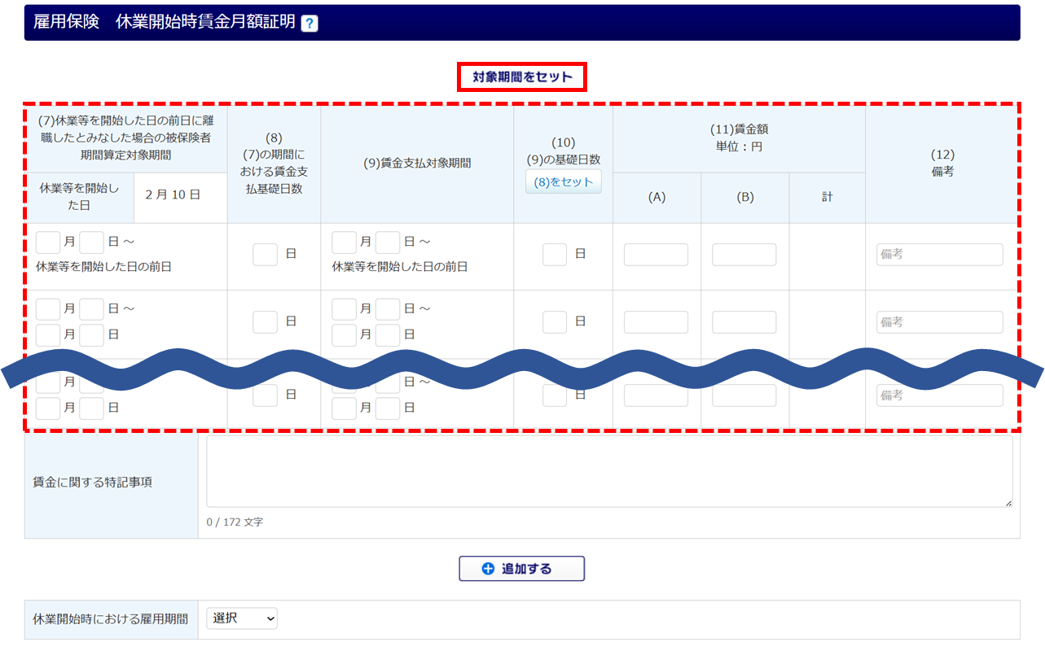Click last row end day field in column (9)
This screenshot has width=1045, height=651.
click(x=388, y=408)
